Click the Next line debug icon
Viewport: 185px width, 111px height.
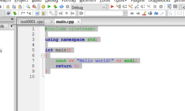click(x=125, y=7)
